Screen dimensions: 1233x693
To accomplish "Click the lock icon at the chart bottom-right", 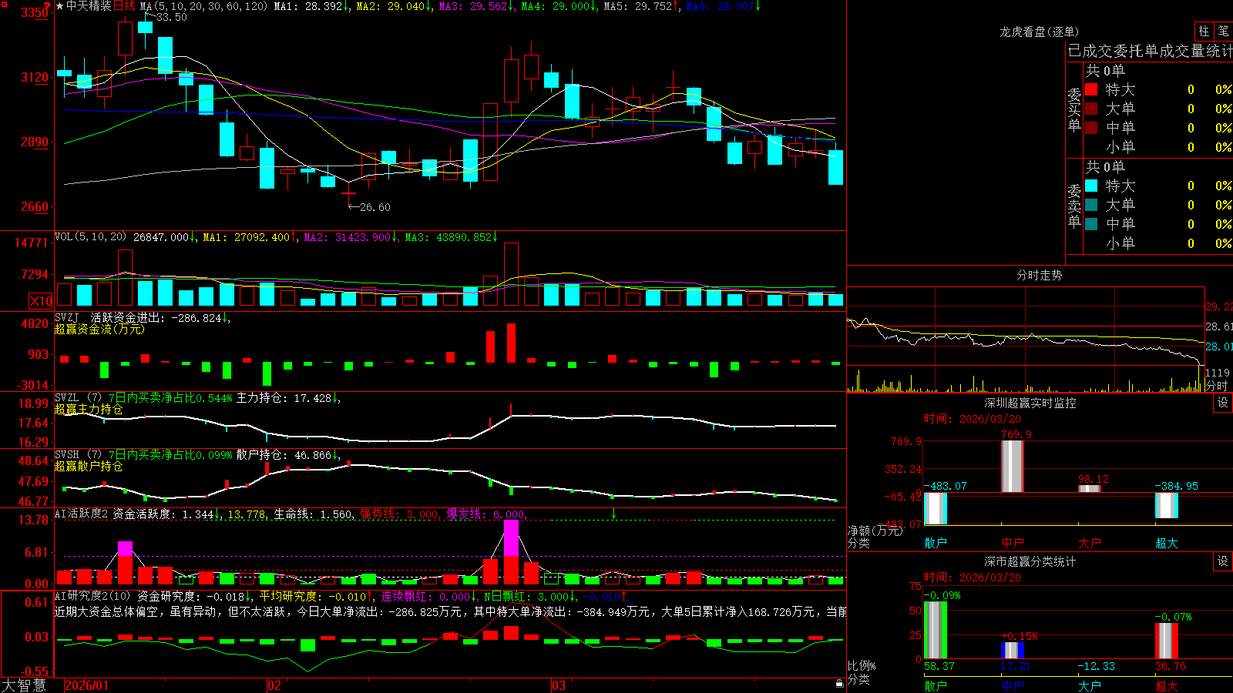I will click(x=840, y=683).
